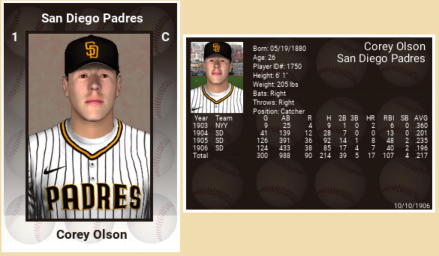Click the Corey Olson name at card bottom
Screen dimensions: 439x256
[92, 235]
